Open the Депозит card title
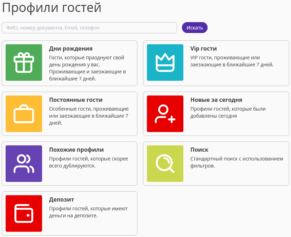The width and height of the screenshot is (291, 237). tap(61, 199)
